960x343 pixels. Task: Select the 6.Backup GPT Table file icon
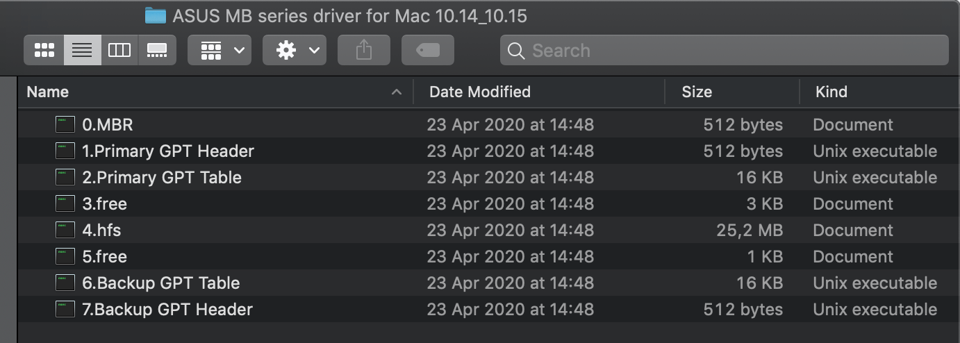tap(65, 283)
